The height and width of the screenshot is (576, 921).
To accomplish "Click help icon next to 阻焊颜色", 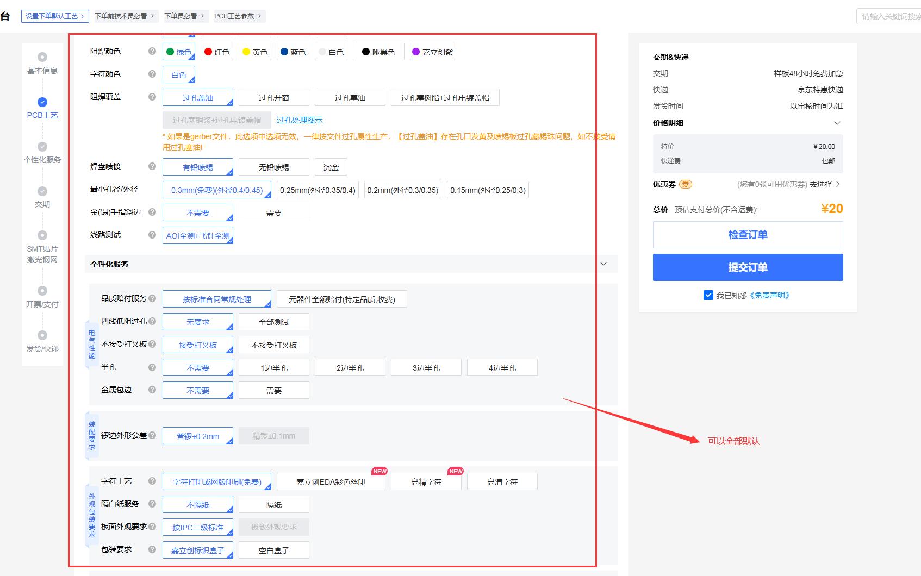I will [152, 51].
